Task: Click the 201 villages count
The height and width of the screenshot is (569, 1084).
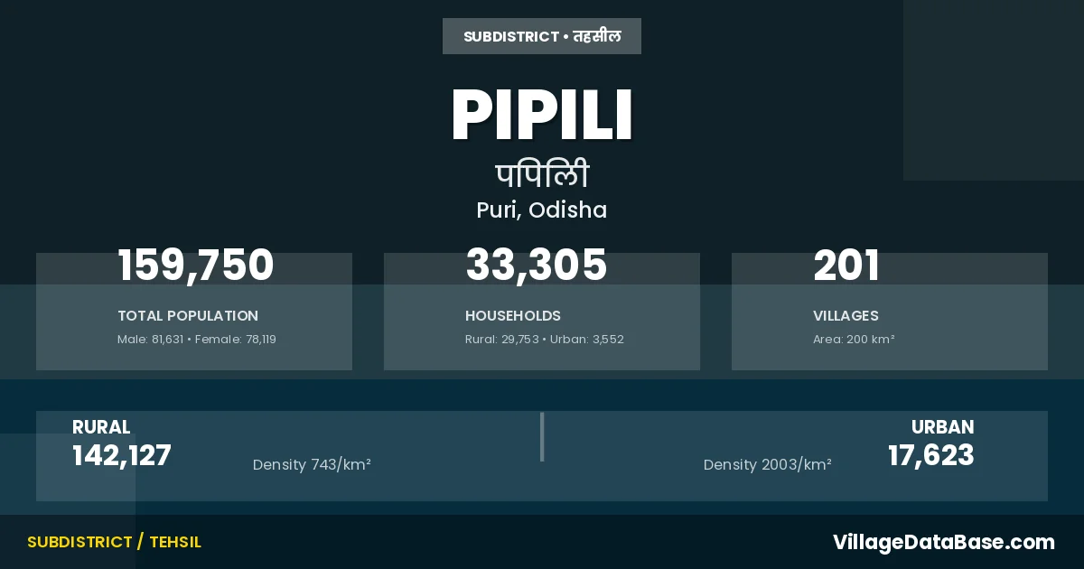Action: point(846,266)
